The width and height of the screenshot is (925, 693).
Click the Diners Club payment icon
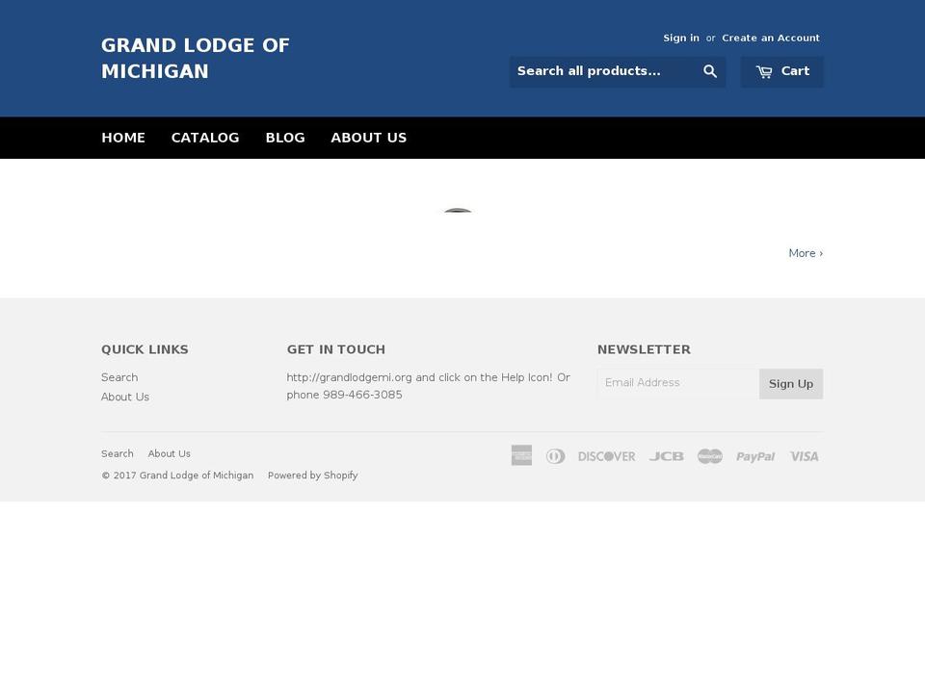pos(555,456)
